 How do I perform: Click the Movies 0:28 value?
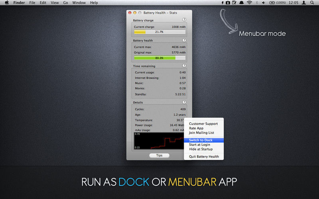pos(183,88)
